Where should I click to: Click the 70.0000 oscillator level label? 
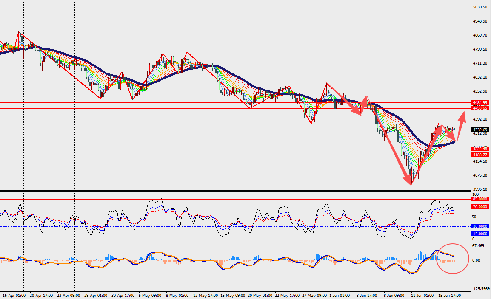(480, 207)
